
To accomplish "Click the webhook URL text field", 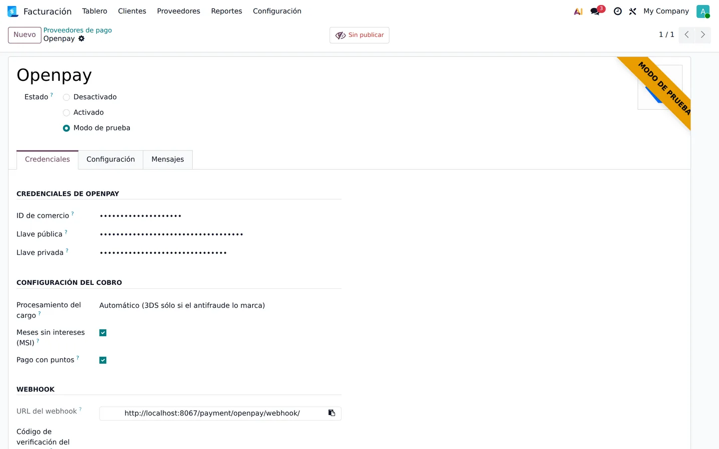I will point(212,413).
